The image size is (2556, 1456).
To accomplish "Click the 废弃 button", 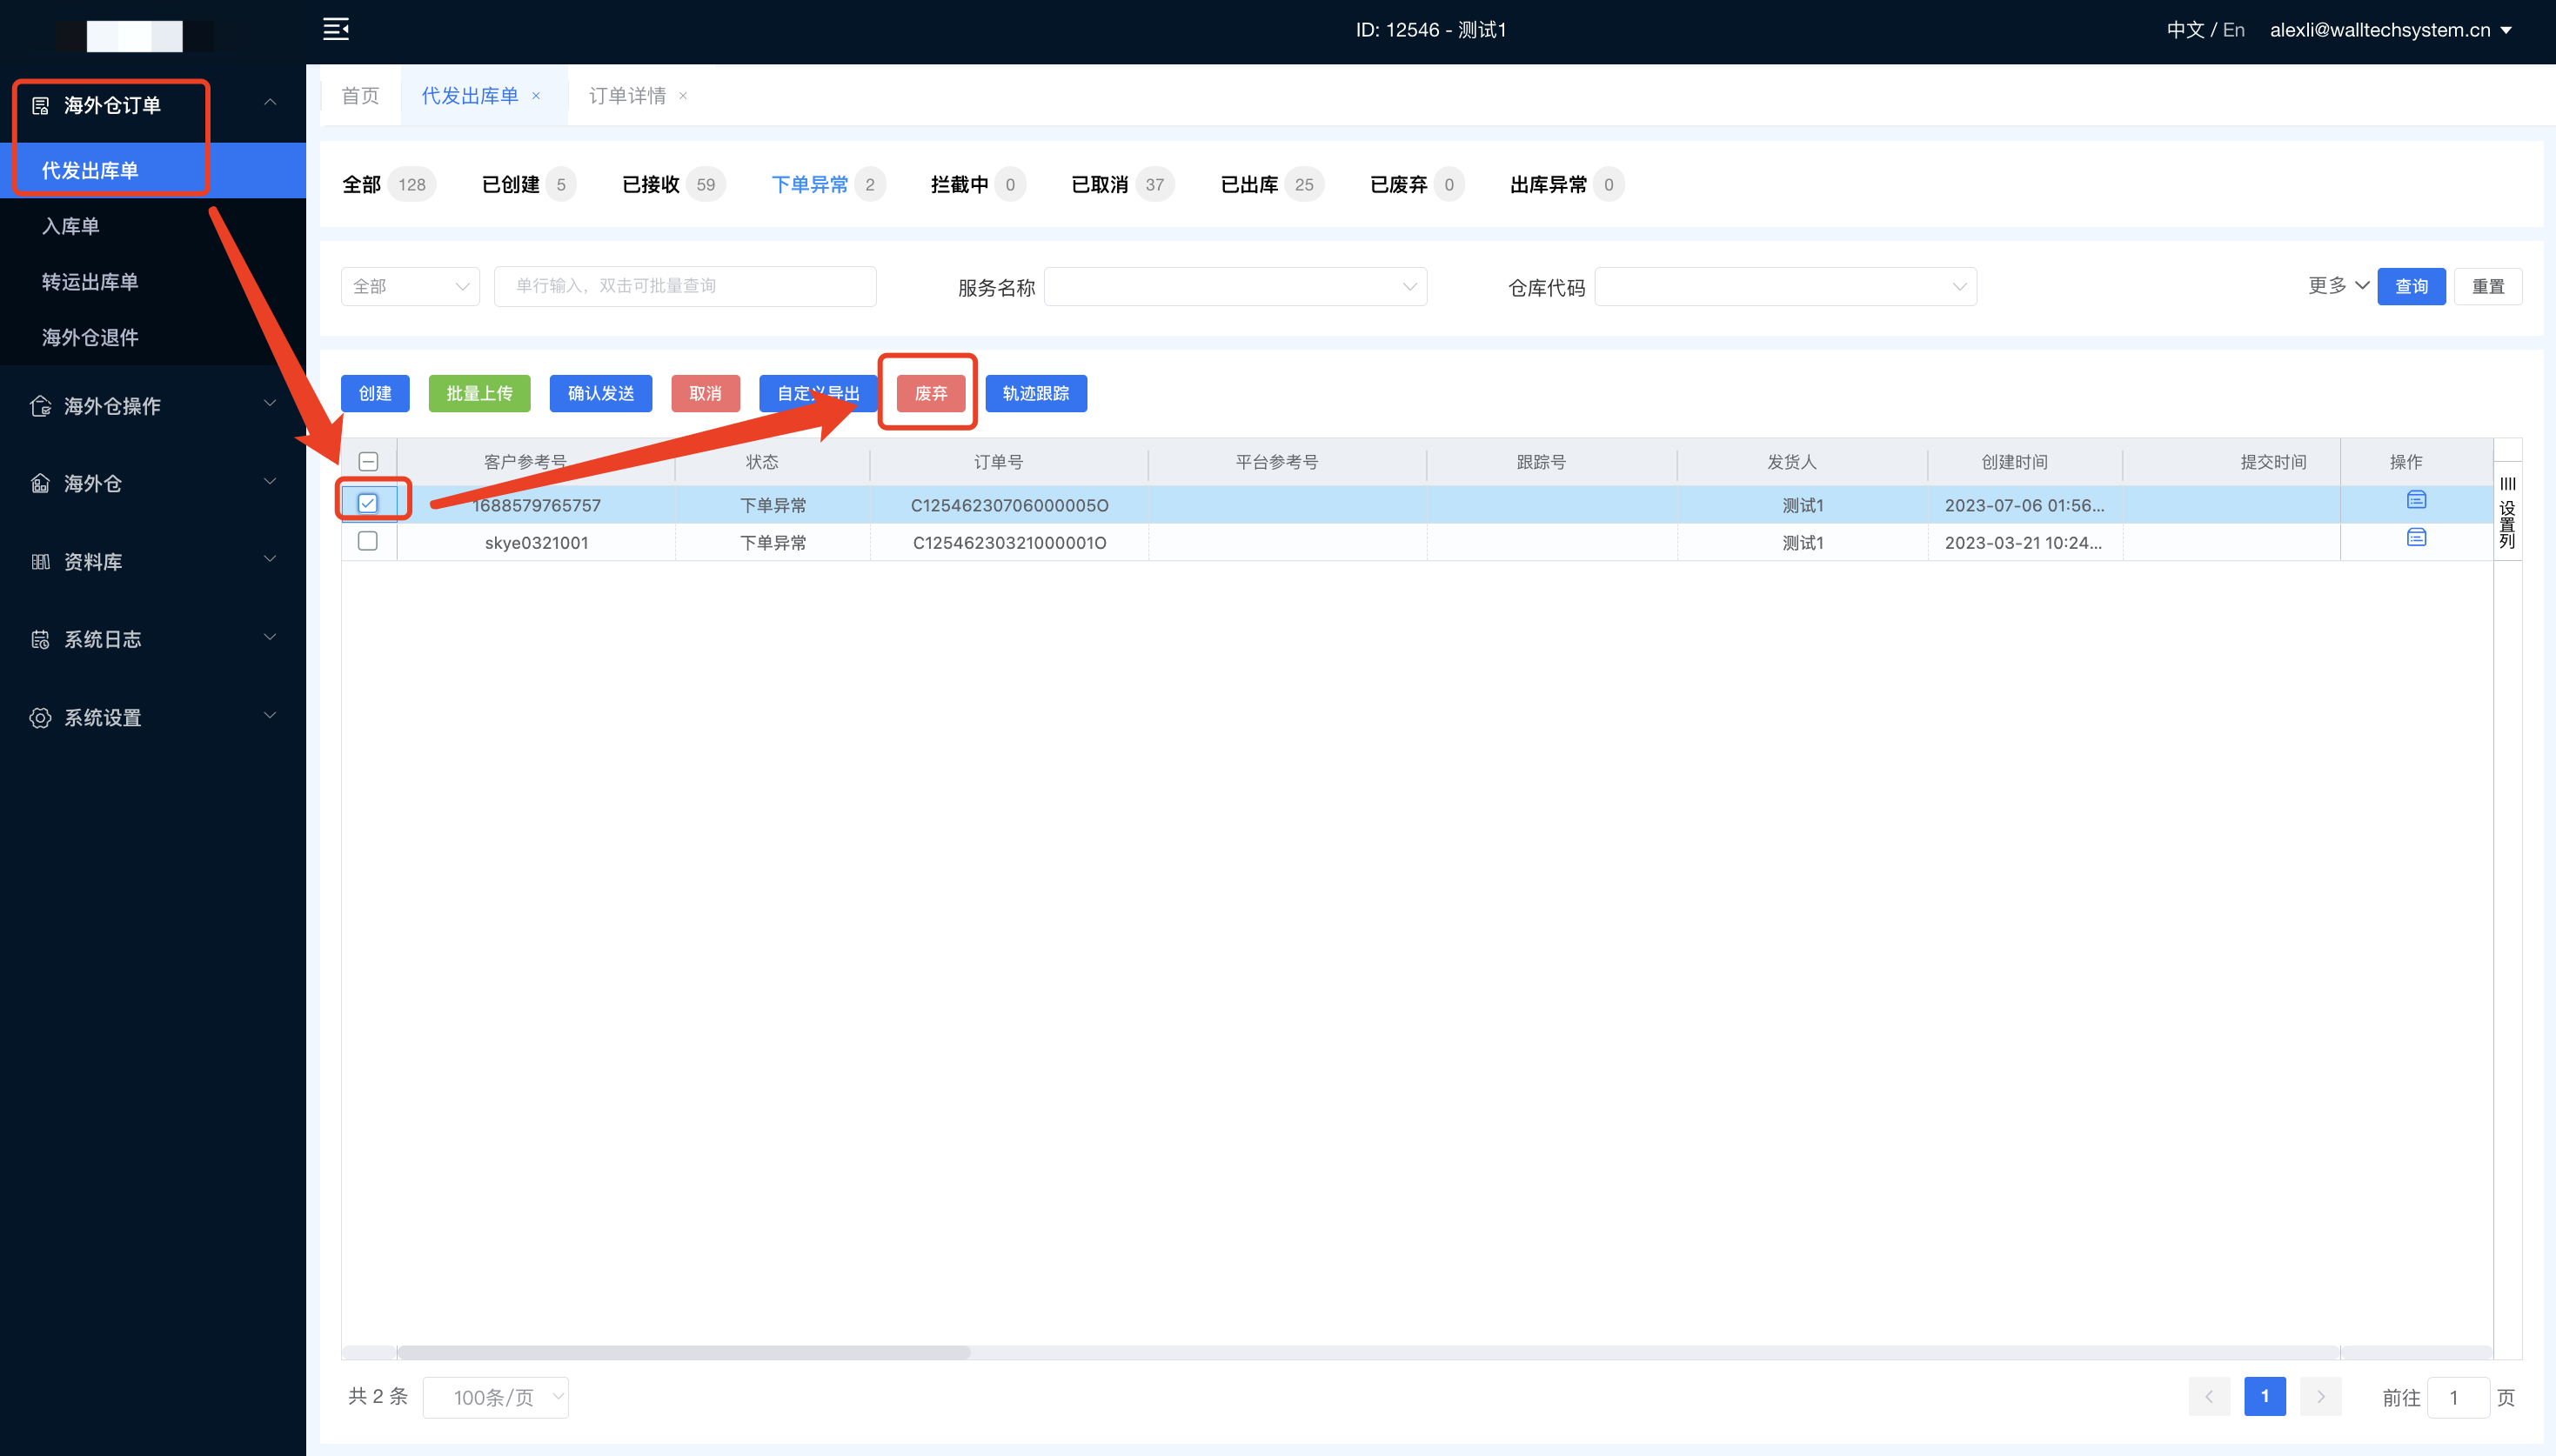I will point(930,394).
